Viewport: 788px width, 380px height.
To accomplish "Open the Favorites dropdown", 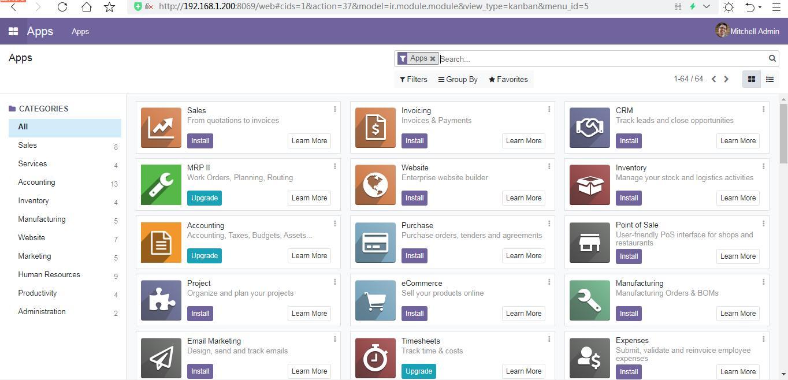I will (x=508, y=79).
